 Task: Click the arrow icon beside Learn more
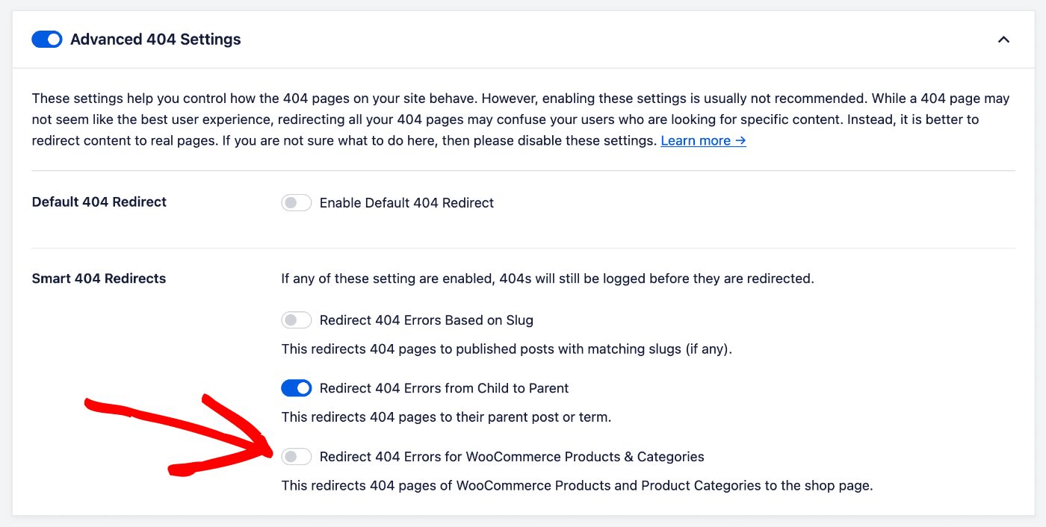(740, 140)
